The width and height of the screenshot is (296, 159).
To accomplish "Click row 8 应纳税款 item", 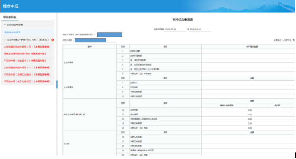I will [x=134, y=87].
